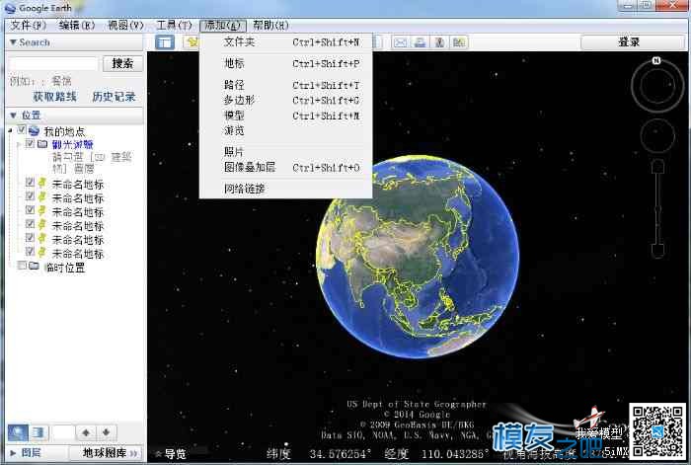Click the move-up arrow button in Places

[87, 432]
